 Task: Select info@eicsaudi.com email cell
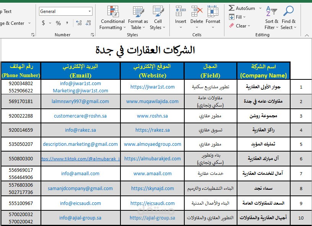coord(81,203)
